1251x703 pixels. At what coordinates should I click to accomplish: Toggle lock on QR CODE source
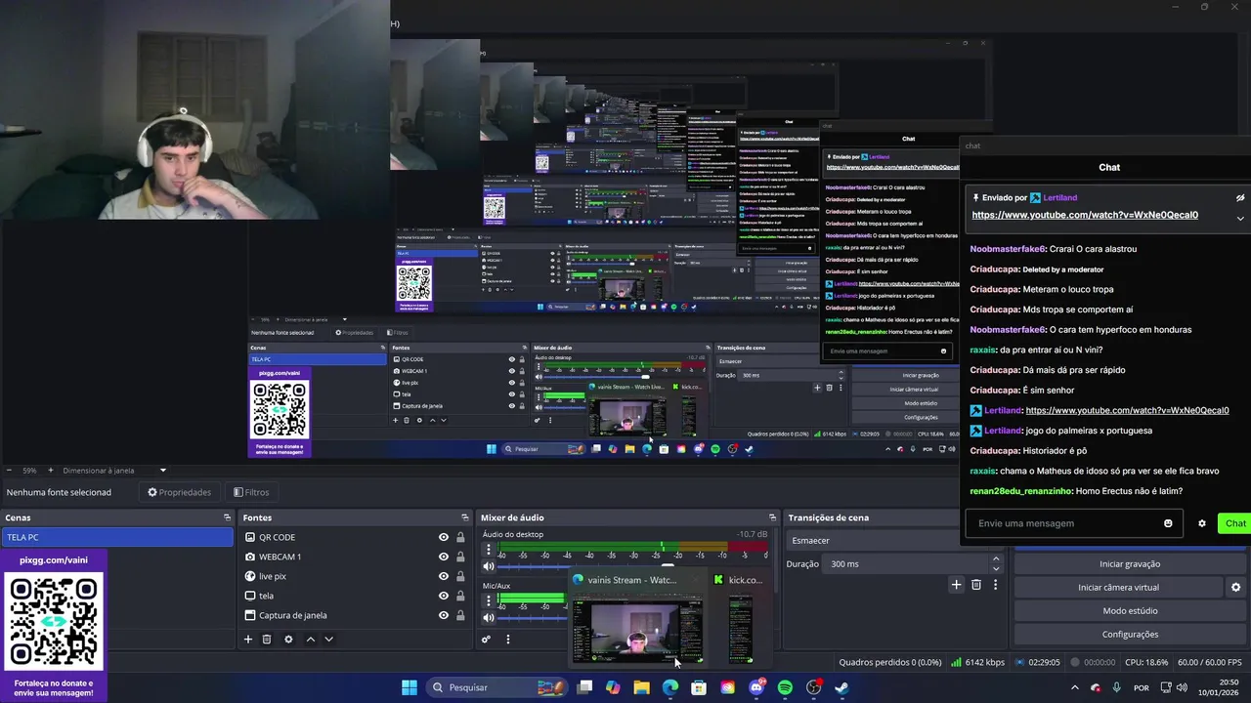coord(460,537)
